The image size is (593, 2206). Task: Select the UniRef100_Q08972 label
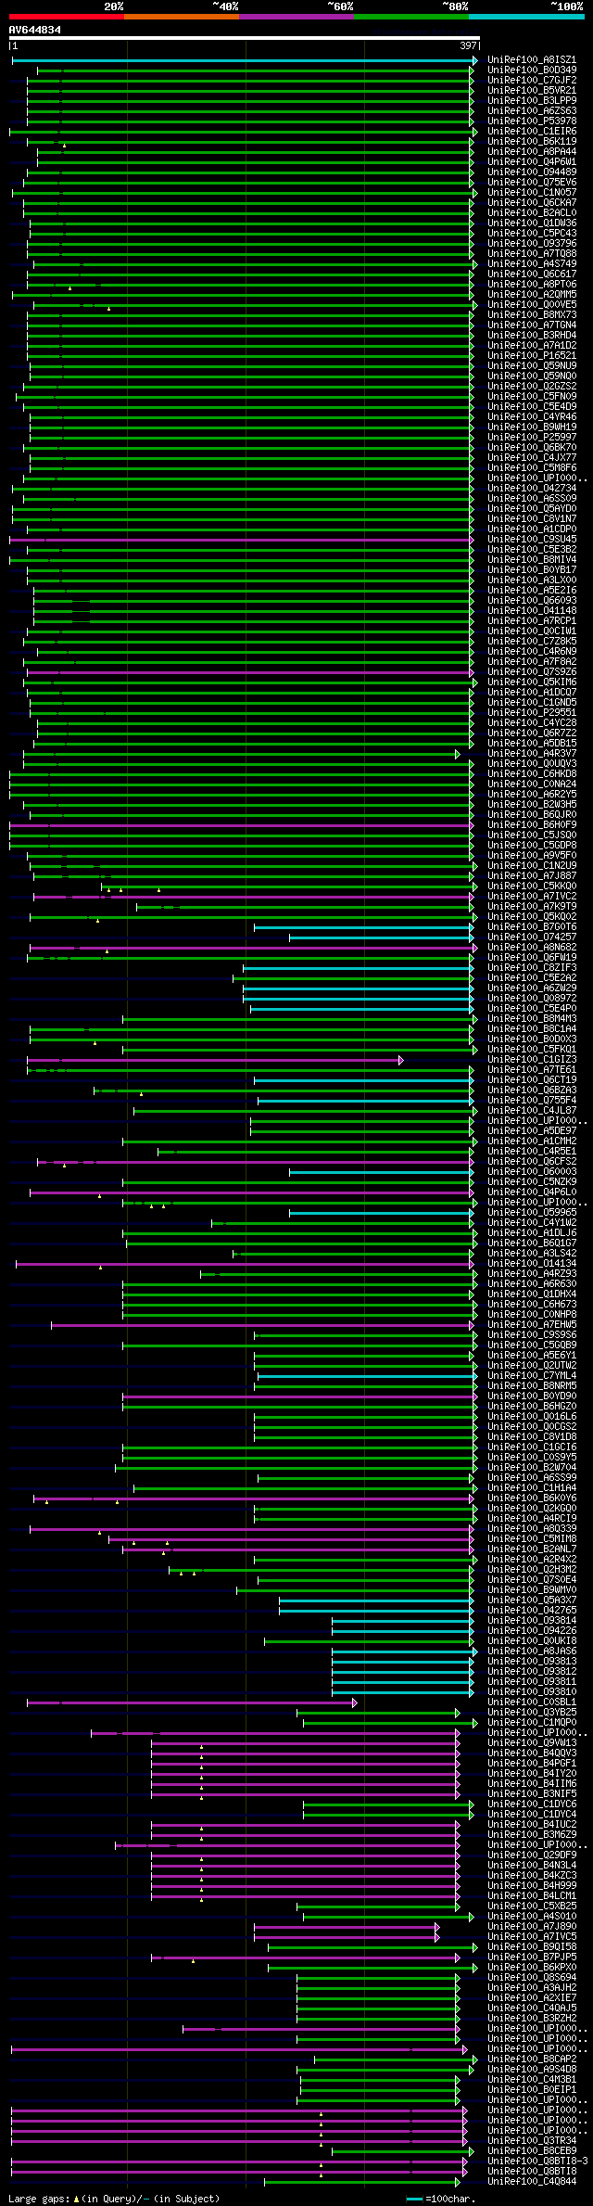coord(532,999)
